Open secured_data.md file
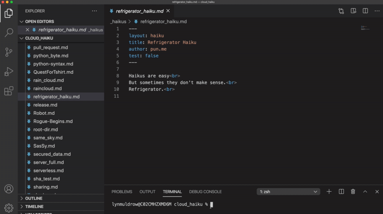The width and height of the screenshot is (383, 214). pos(61,154)
